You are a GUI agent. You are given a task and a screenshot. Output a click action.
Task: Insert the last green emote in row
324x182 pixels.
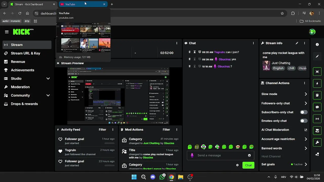pyautogui.click(x=251, y=147)
